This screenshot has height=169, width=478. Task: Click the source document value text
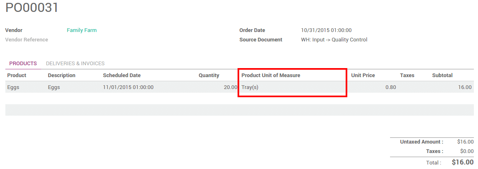[334, 40]
